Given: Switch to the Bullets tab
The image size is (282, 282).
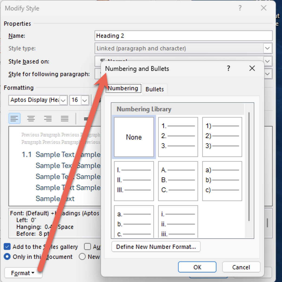Looking at the screenshot, I should 155,89.
